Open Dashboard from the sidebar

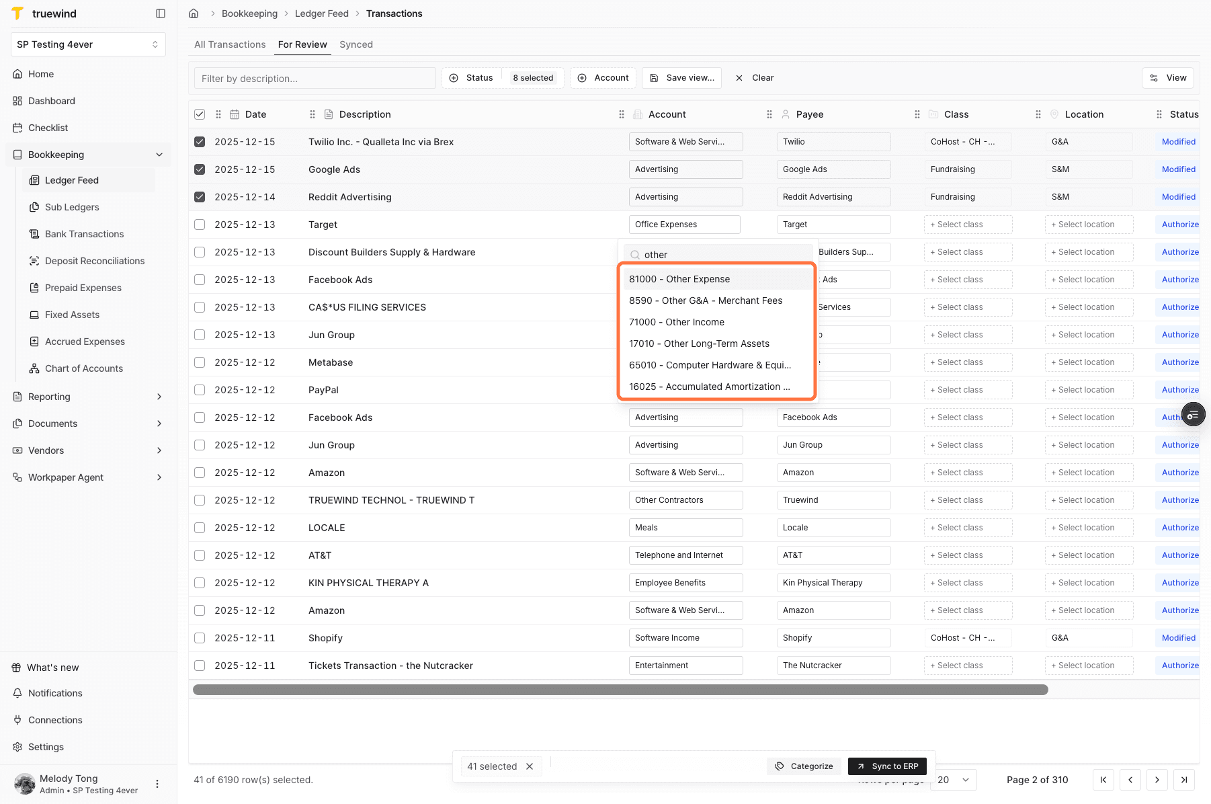pyautogui.click(x=52, y=101)
